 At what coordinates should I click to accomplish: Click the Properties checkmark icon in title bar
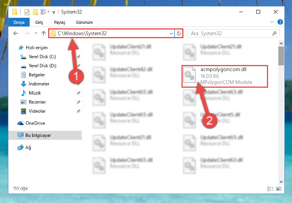[x=27, y=12]
